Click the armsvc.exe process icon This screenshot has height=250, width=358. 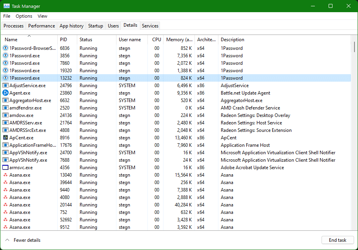click(5, 168)
